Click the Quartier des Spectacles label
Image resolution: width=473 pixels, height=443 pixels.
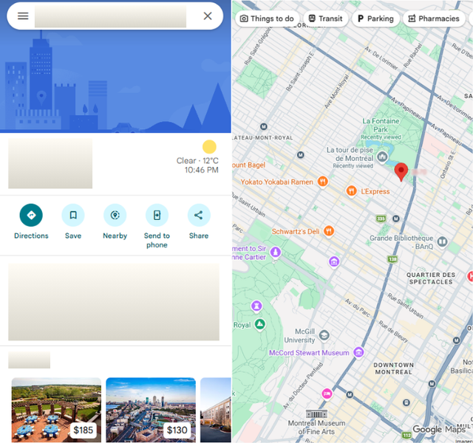[x=431, y=278]
